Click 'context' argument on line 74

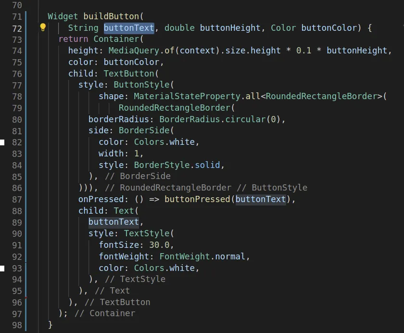coord(197,51)
